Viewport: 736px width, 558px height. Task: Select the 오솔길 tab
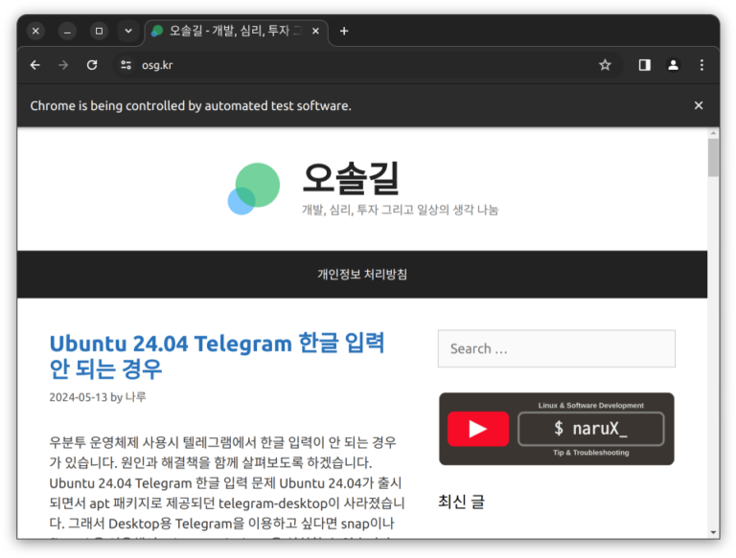(235, 32)
